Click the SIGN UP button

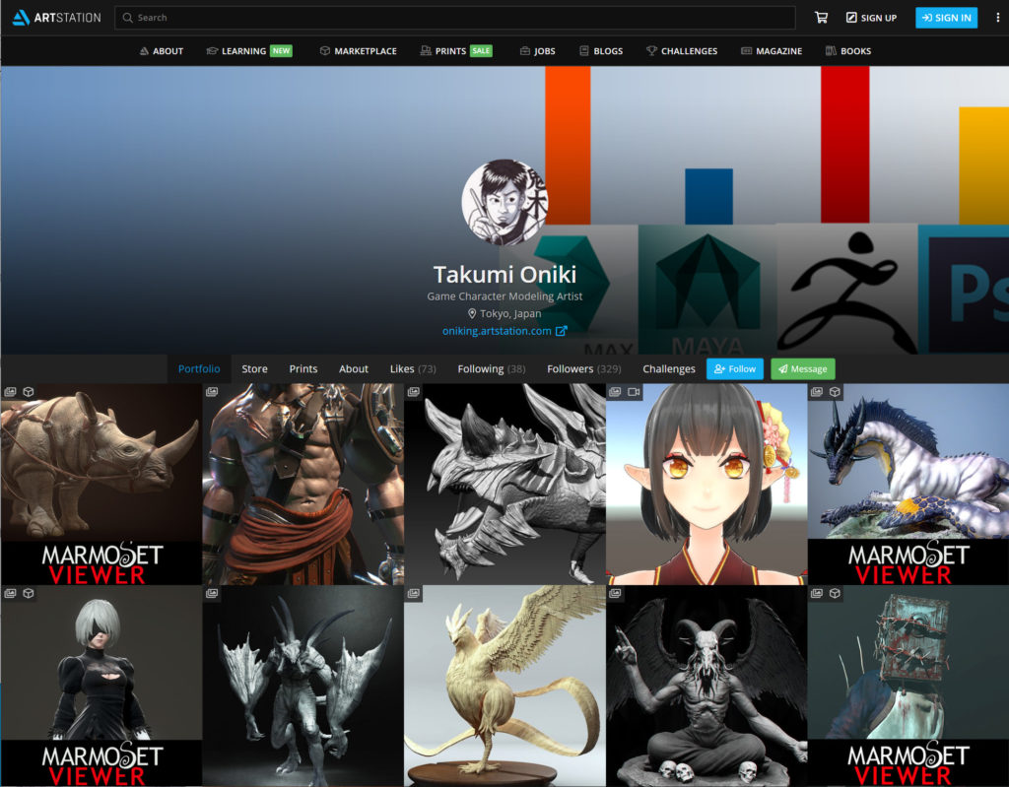pyautogui.click(x=871, y=18)
